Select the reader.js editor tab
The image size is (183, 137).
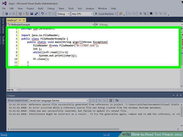[x=12, y=20]
